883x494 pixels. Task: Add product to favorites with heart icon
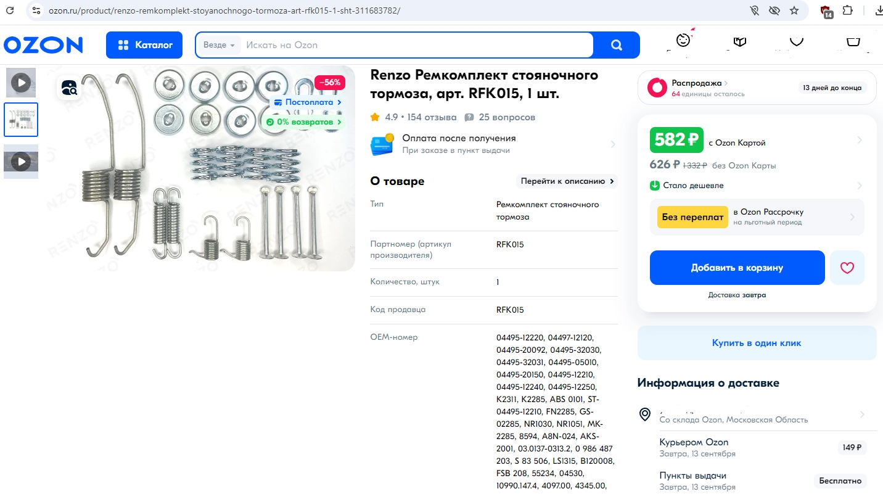(x=847, y=268)
